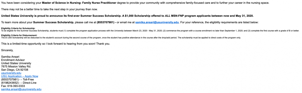Click the limited-time opportunity sentence
The image size is (302, 93).
click(x=55, y=44)
